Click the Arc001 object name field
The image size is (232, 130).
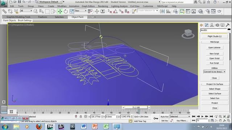214,30
